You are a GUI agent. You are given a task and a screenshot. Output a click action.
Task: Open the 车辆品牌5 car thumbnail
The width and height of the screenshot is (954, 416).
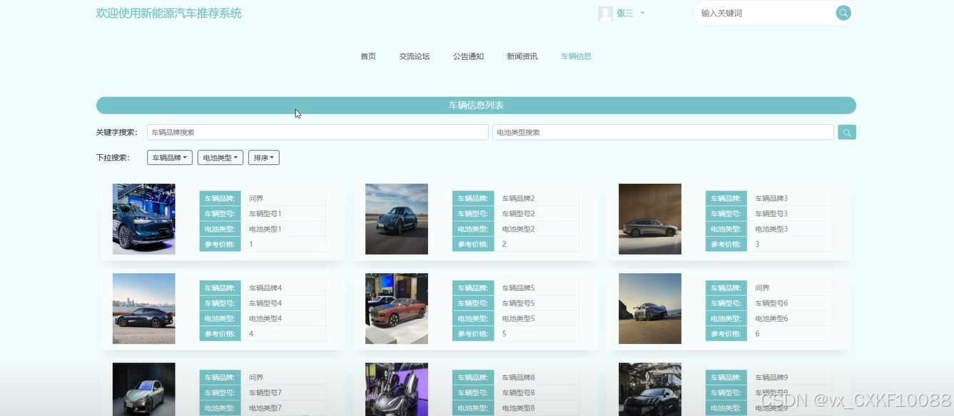(x=397, y=308)
